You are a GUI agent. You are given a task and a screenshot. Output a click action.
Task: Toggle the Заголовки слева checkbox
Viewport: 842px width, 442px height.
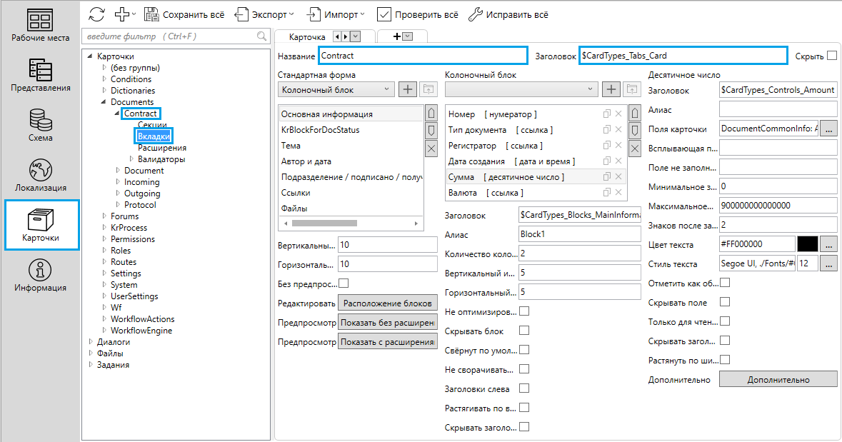pos(524,388)
